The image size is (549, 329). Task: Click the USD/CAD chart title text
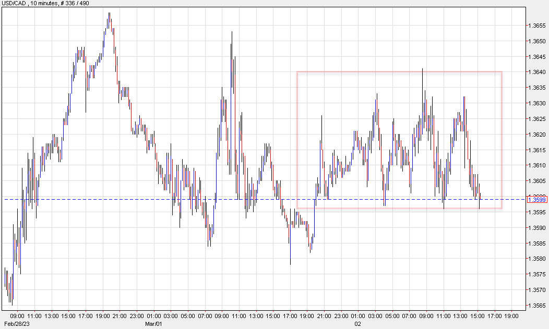coord(14,3)
